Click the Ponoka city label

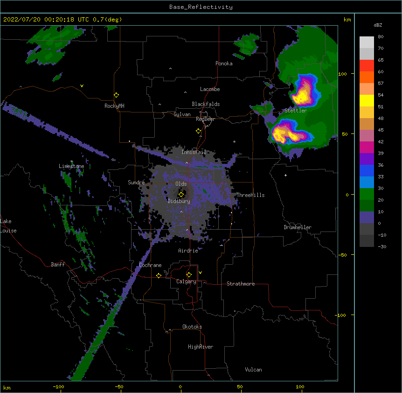point(224,63)
